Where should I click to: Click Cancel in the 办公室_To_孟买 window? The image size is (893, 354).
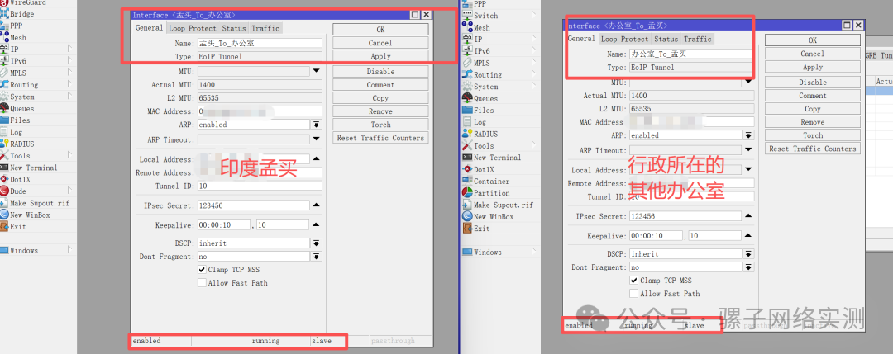[813, 54]
